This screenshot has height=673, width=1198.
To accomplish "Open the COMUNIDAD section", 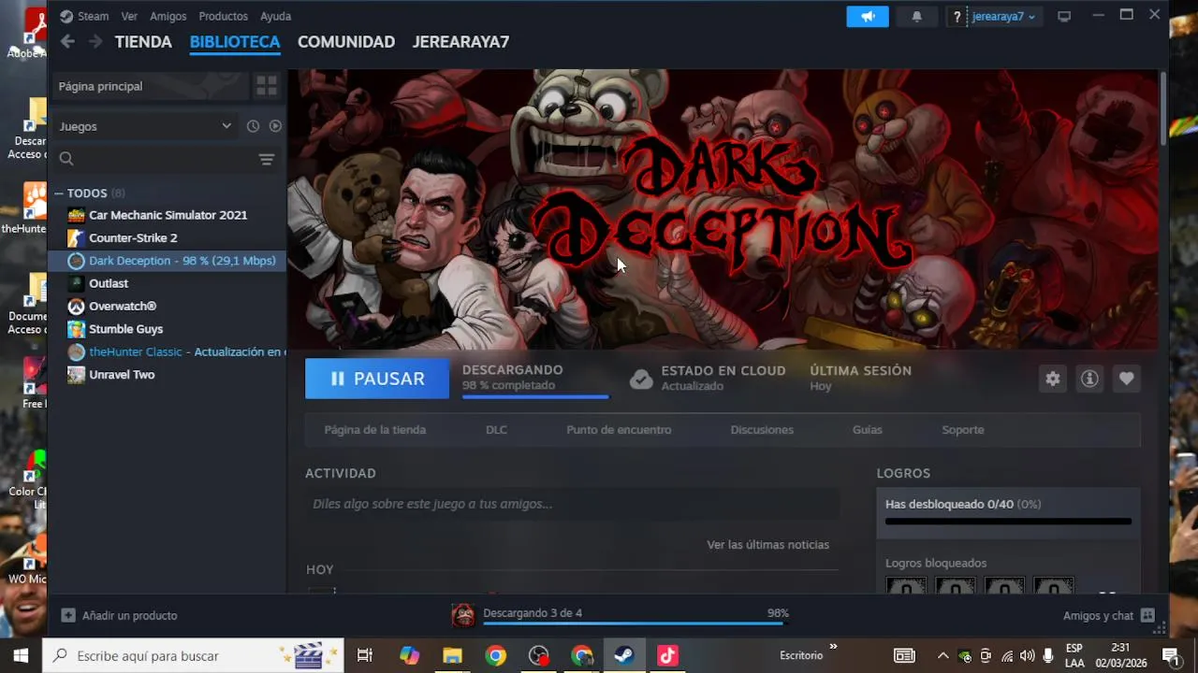I will point(346,41).
